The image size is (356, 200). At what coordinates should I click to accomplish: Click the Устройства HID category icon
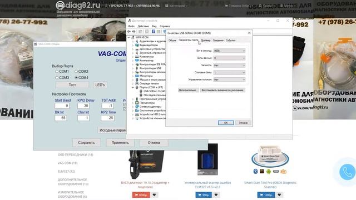point(137,114)
